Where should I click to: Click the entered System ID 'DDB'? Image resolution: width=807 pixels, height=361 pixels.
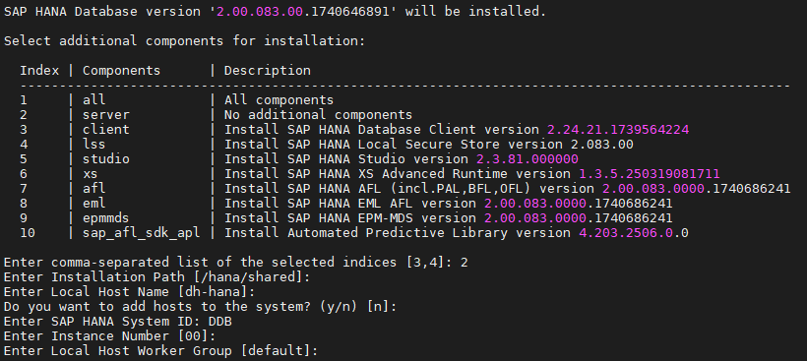click(x=219, y=322)
